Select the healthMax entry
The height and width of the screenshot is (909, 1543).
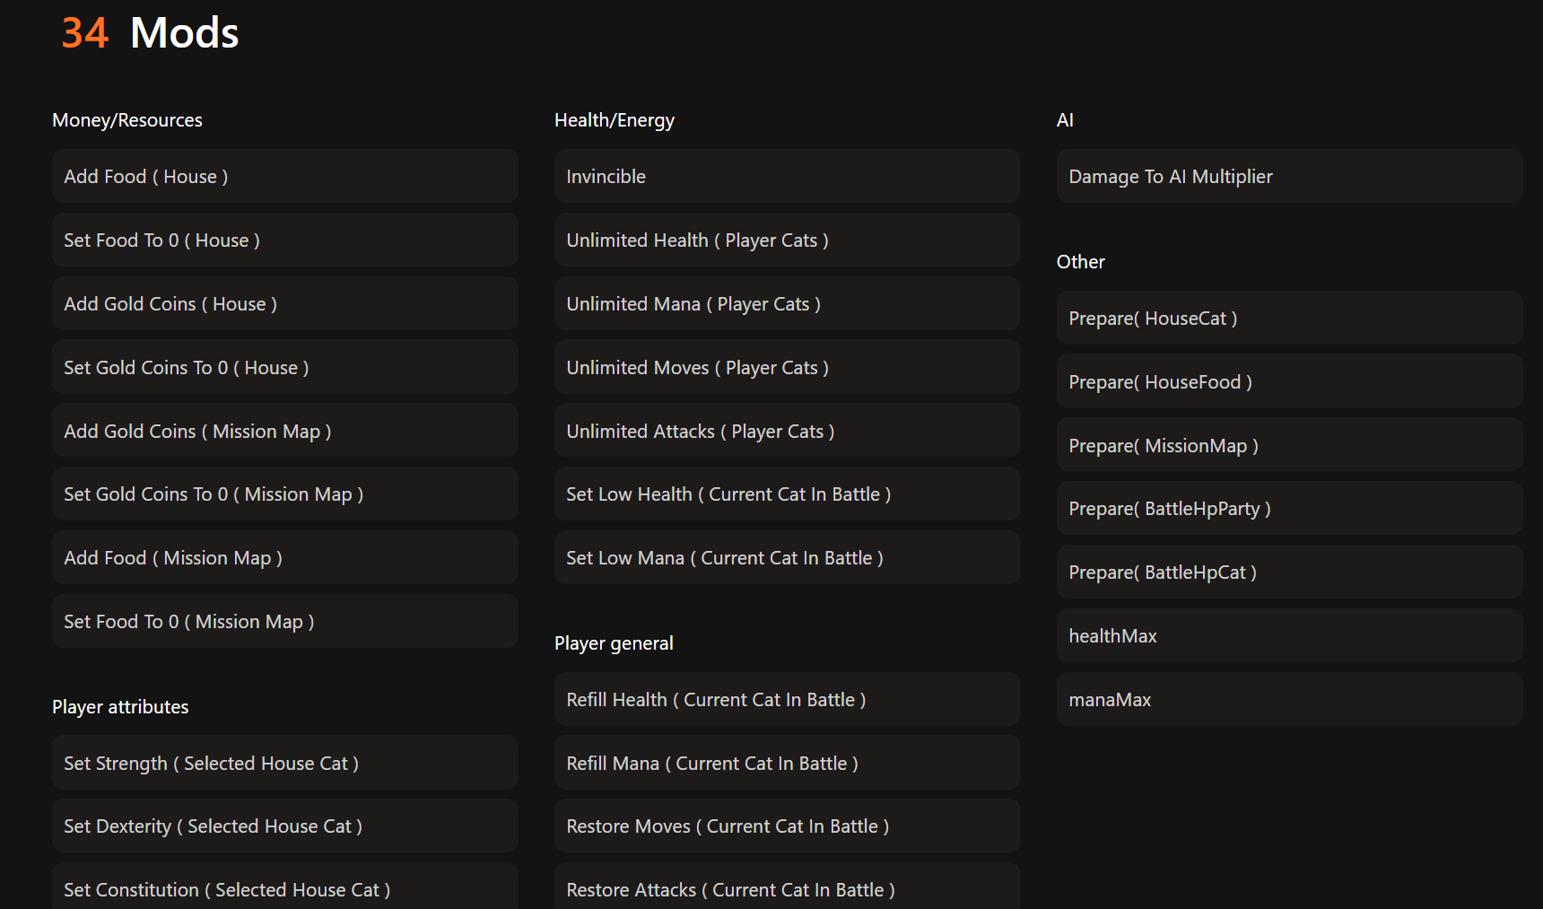point(1288,636)
